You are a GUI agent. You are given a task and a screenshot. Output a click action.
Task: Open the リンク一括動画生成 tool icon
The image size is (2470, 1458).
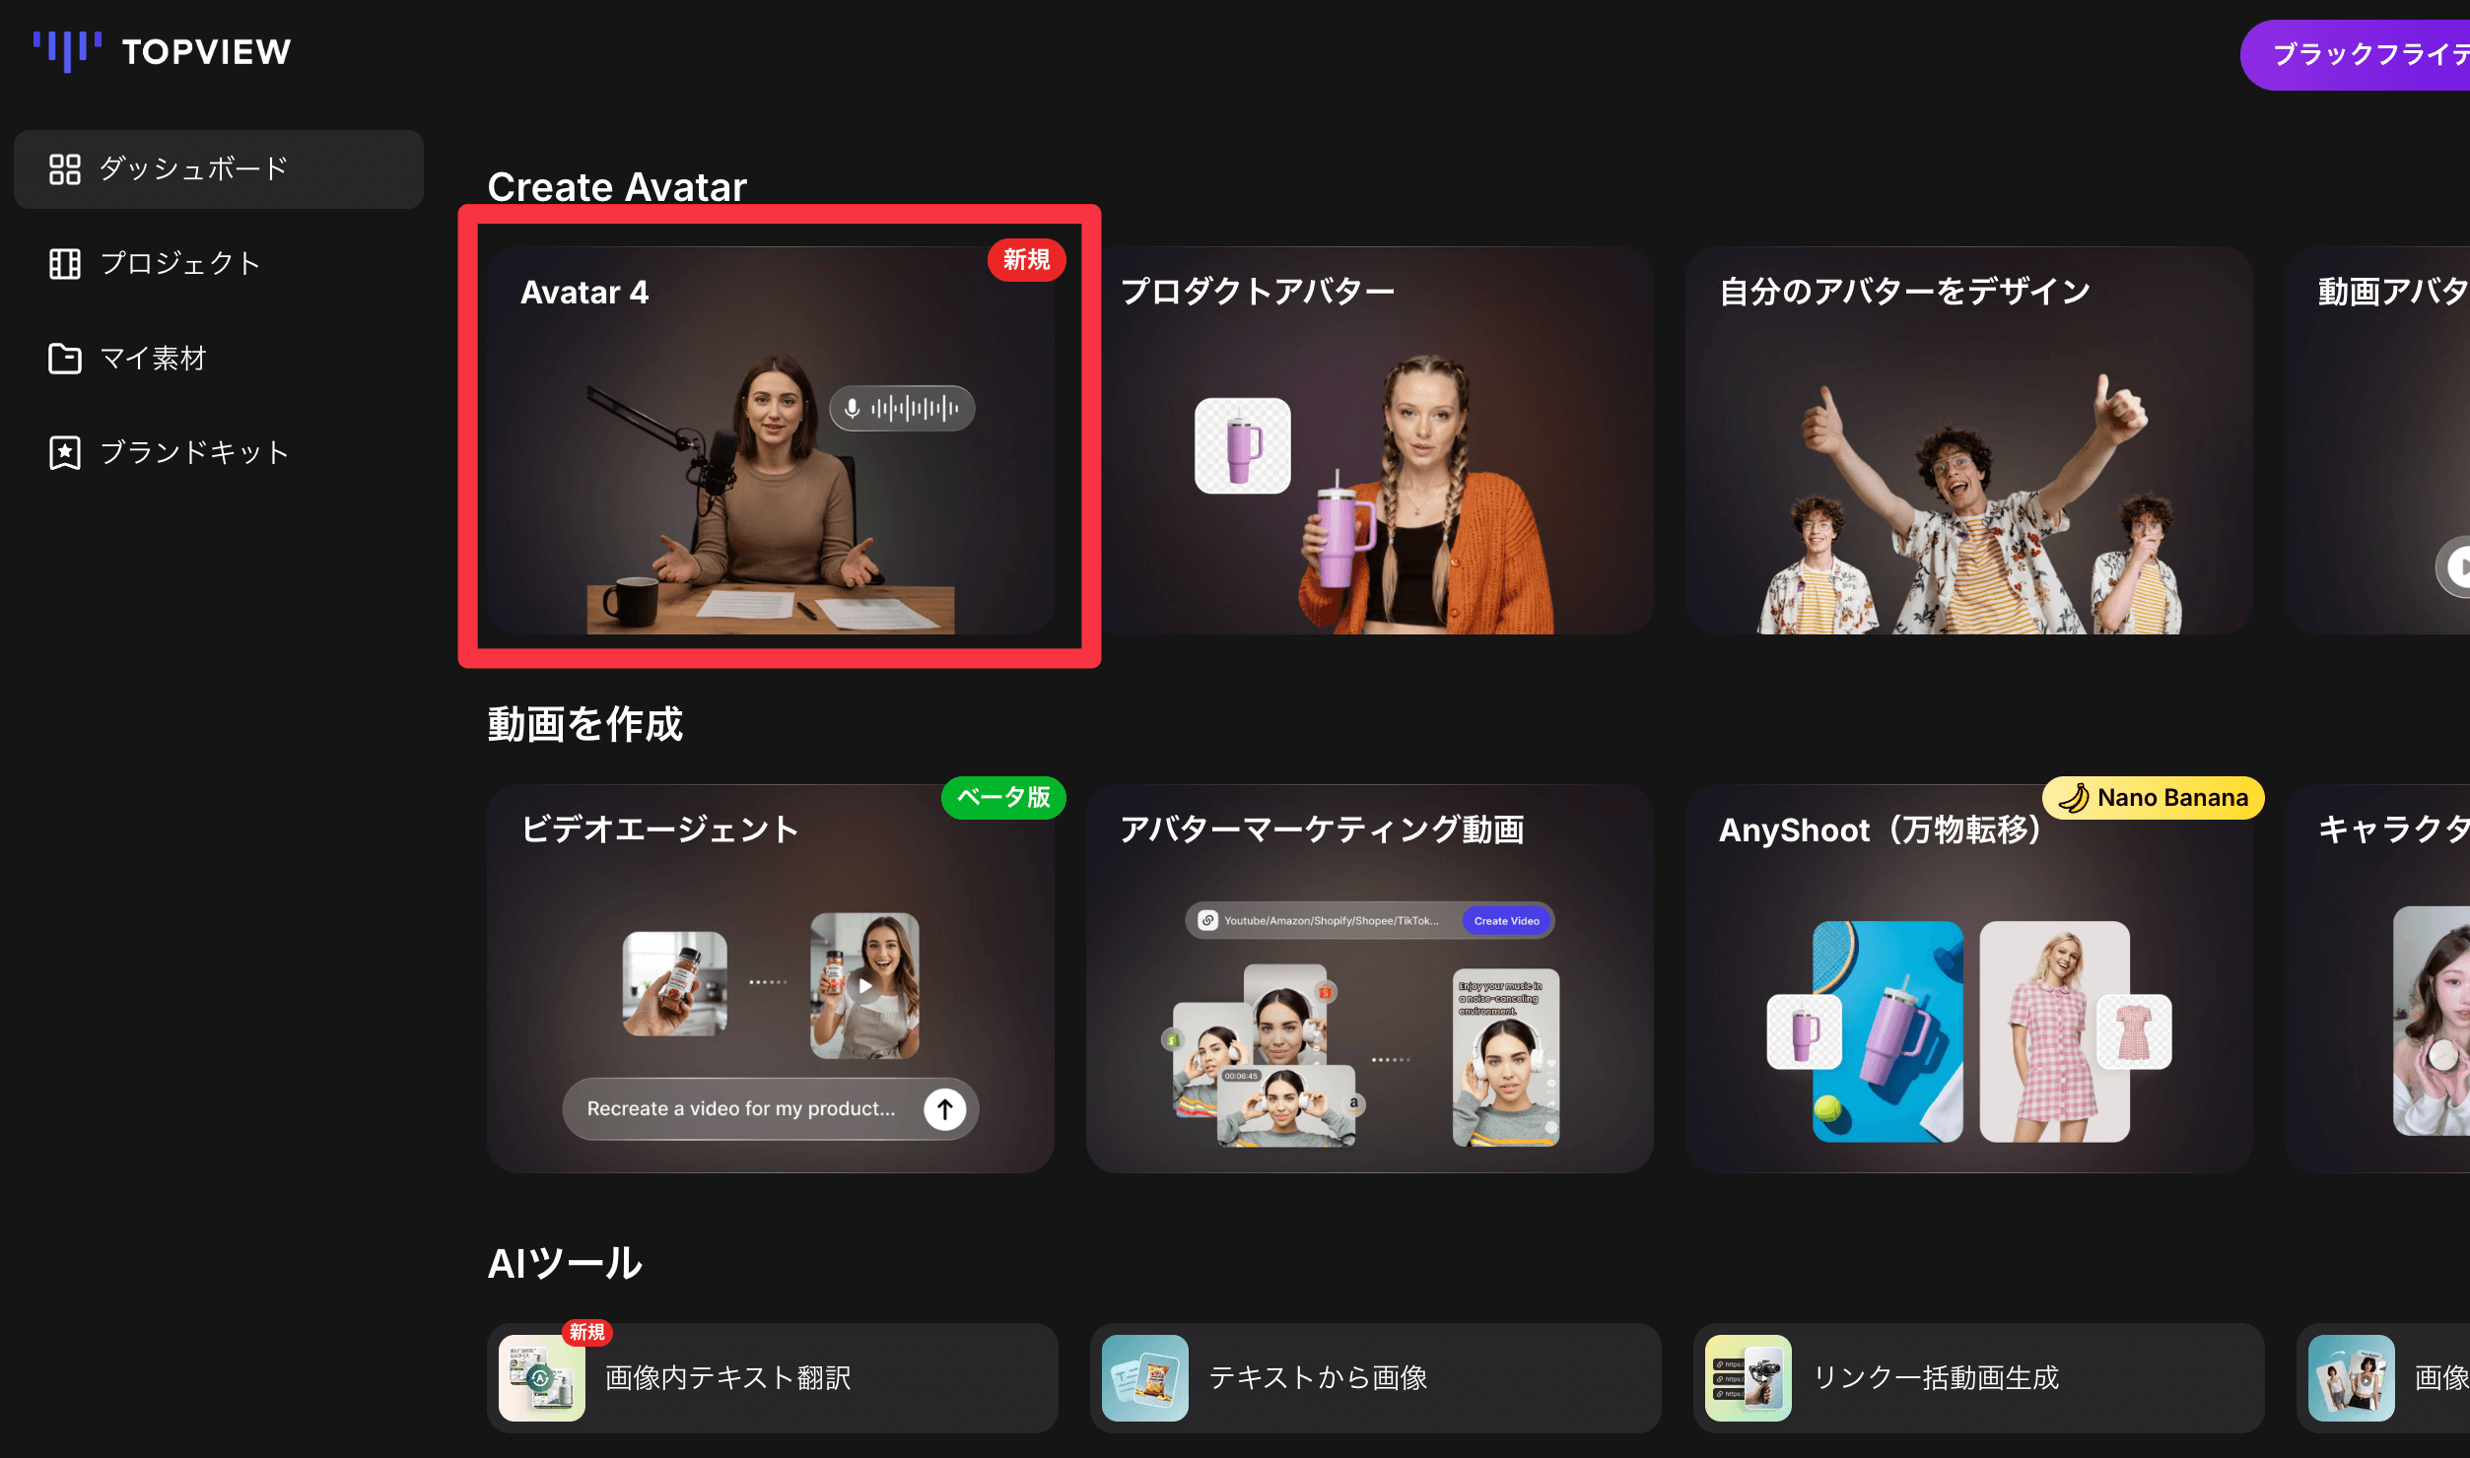[x=1749, y=1378]
